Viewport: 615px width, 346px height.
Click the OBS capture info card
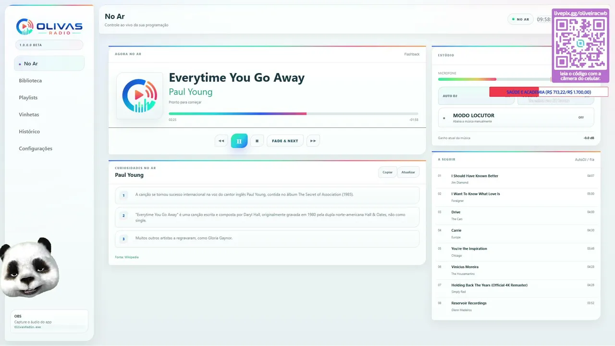(49, 321)
